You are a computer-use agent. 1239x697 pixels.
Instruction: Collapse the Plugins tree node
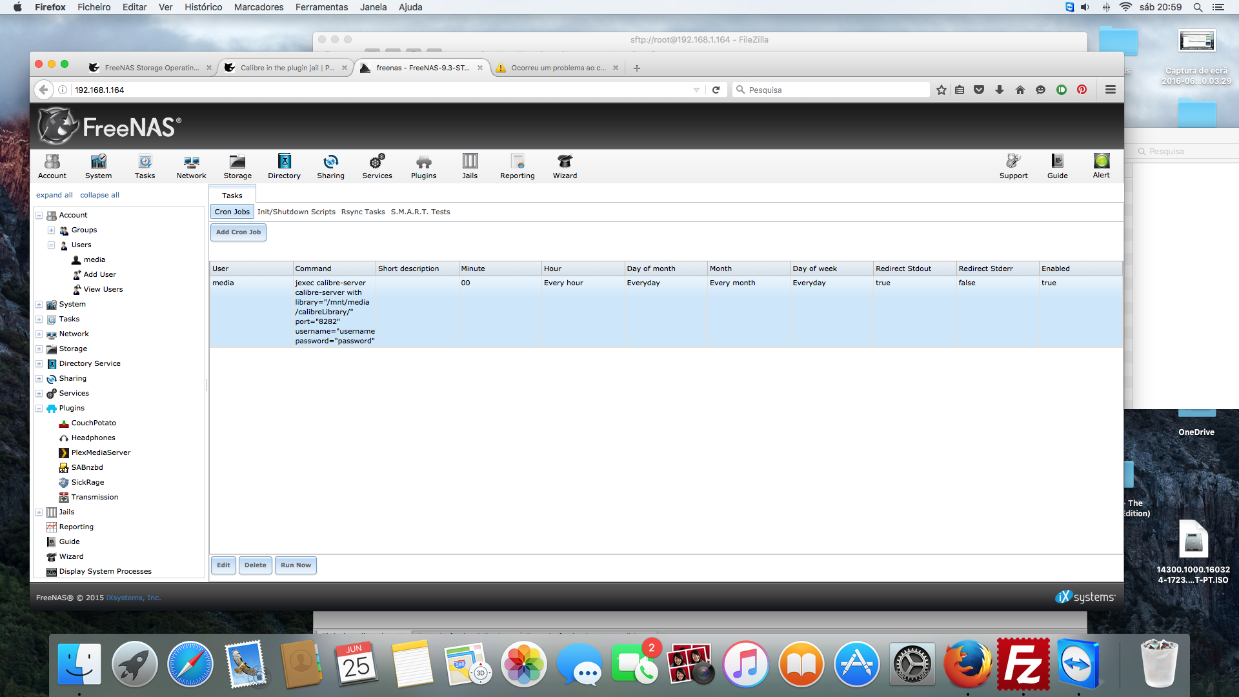pyautogui.click(x=39, y=409)
